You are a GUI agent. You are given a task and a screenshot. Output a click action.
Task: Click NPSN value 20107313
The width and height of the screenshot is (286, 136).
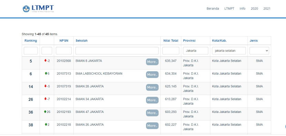point(64,74)
